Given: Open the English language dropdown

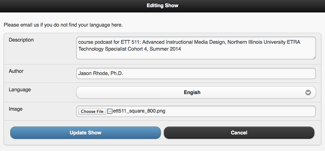Looking at the screenshot, I should (196, 92).
